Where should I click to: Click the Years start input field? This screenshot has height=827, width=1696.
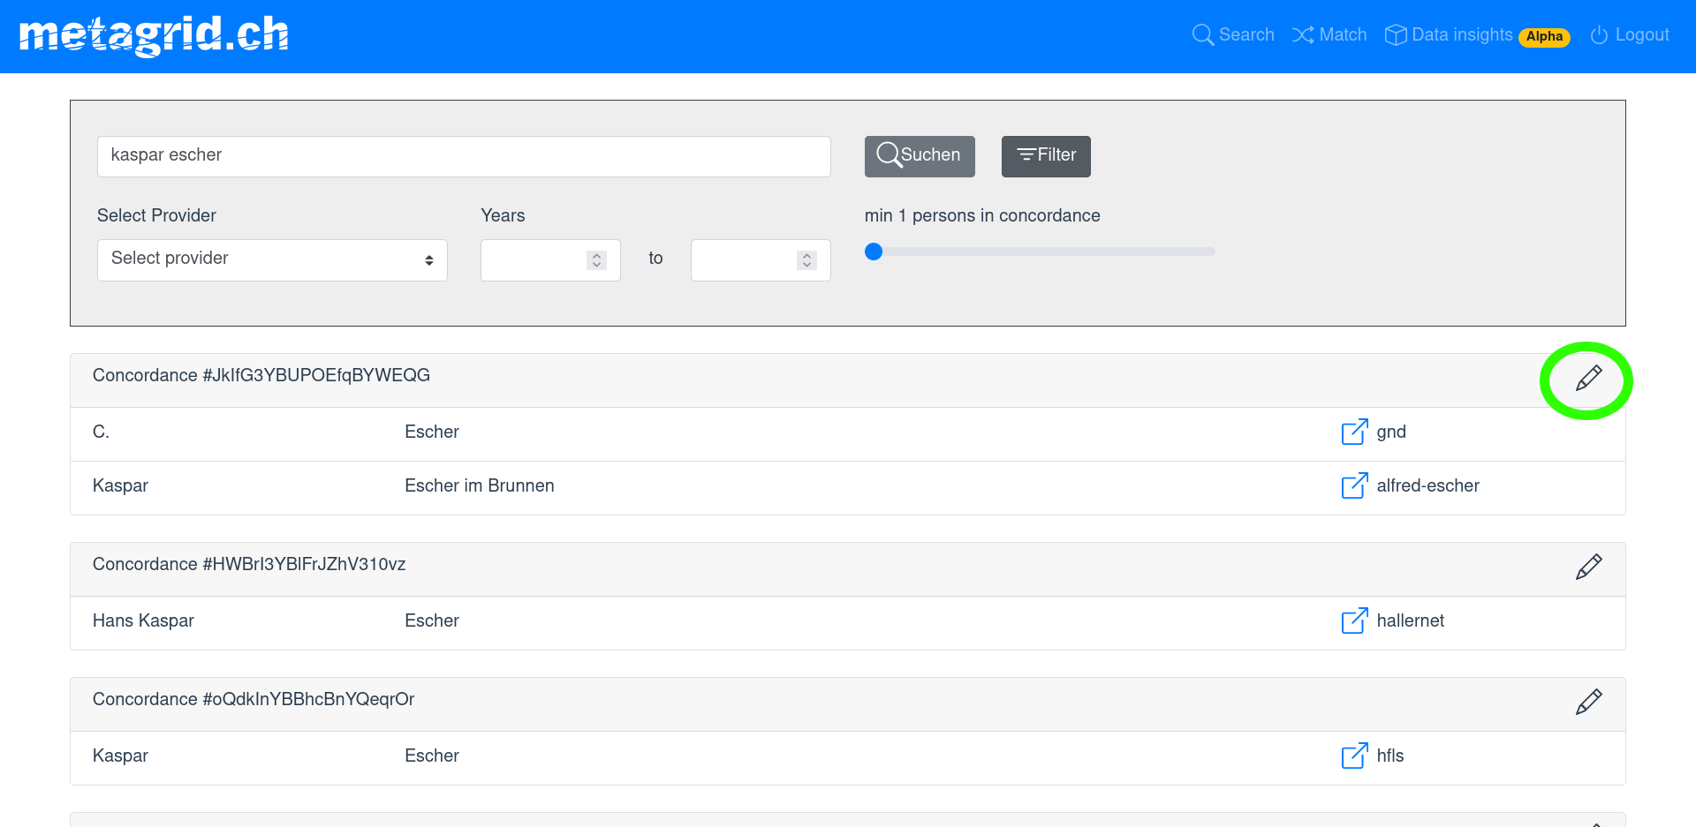pos(533,260)
